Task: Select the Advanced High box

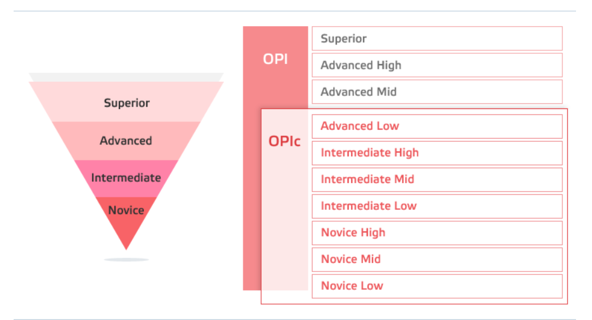Action: coord(437,65)
